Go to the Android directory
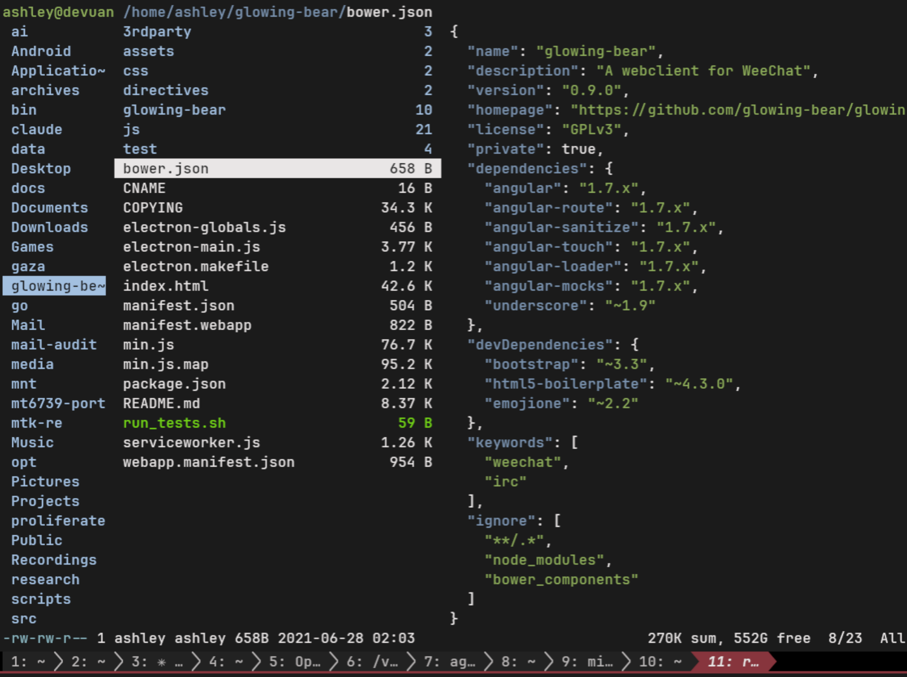907x677 pixels. (x=41, y=51)
